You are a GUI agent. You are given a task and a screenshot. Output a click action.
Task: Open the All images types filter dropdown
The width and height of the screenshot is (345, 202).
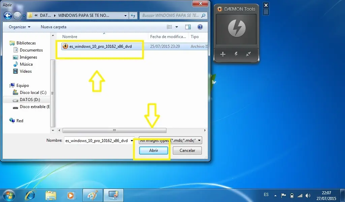(x=170, y=140)
